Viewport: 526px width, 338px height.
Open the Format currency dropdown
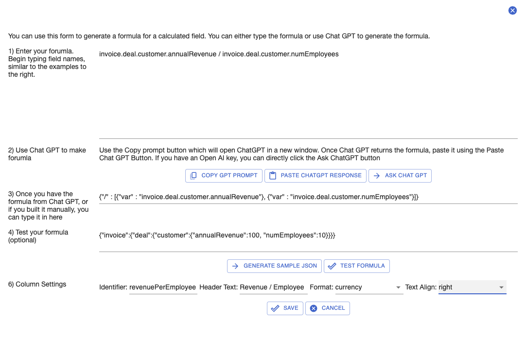click(x=369, y=287)
